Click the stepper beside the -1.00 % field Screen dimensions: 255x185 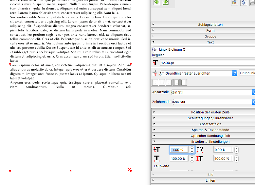click(x=191, y=150)
